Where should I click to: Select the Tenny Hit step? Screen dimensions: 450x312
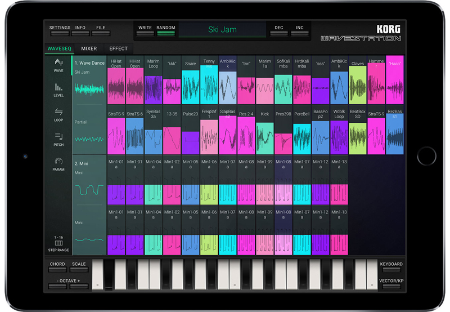point(209,80)
